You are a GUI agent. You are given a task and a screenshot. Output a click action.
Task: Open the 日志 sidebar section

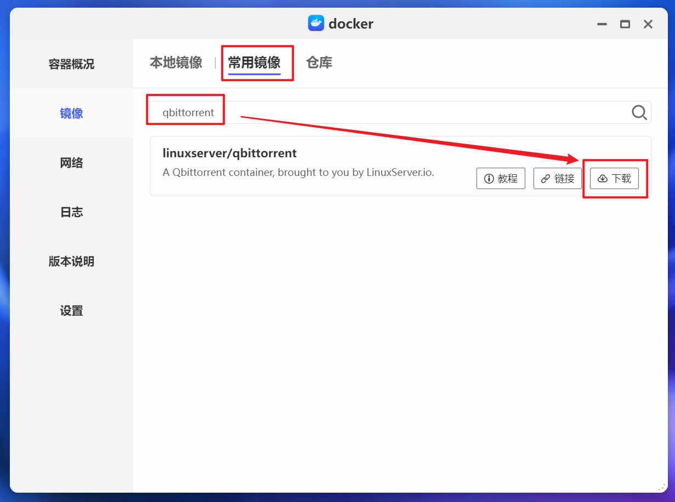tap(71, 212)
